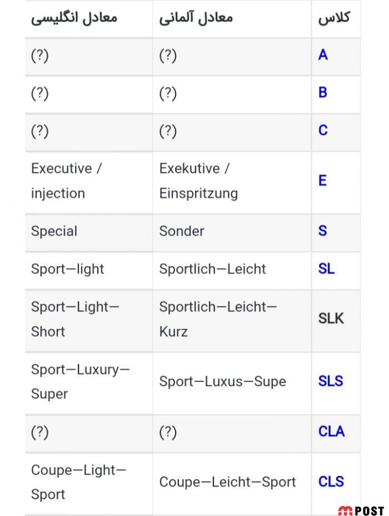
Task: Open the E class link
Action: tap(322, 181)
